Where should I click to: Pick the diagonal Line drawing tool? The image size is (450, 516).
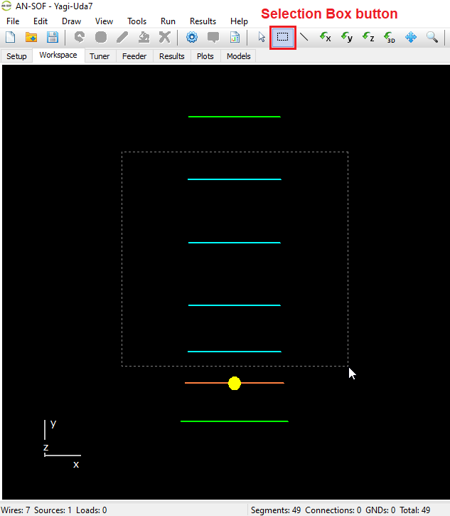point(304,37)
